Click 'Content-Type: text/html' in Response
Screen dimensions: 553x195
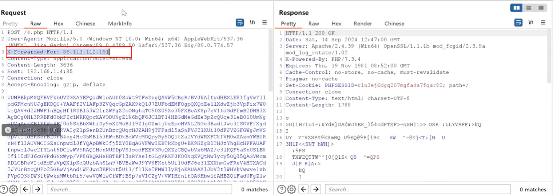point(347,98)
